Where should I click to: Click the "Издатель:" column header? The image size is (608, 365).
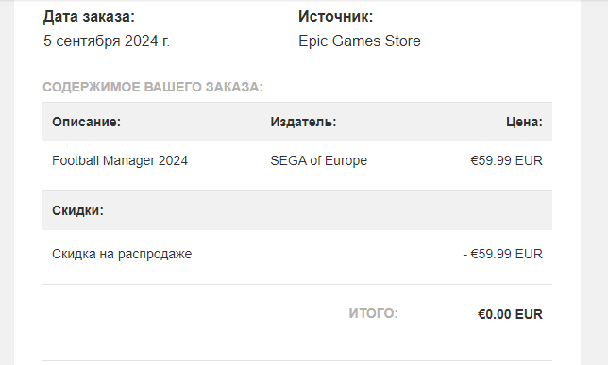tap(303, 122)
